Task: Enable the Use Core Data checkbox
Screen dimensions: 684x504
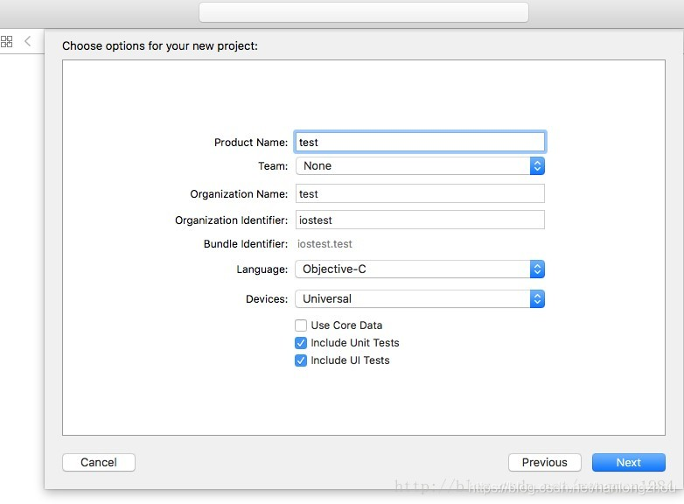Action: 301,325
